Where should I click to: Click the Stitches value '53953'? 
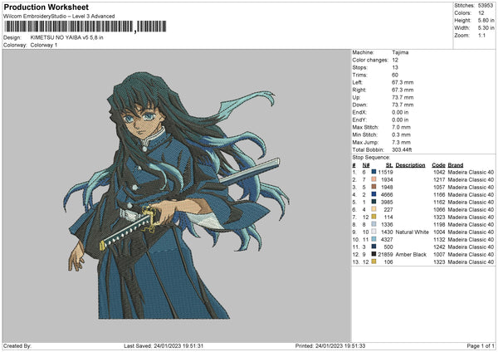point(486,6)
